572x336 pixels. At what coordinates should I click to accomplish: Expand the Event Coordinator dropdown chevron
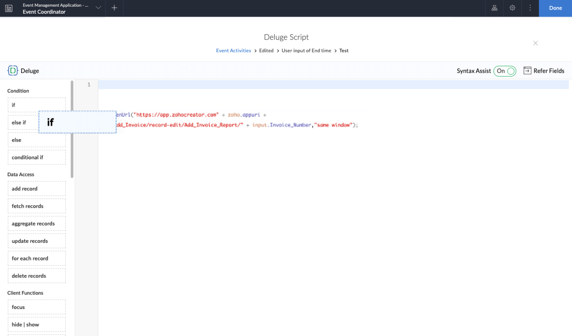click(x=98, y=7)
